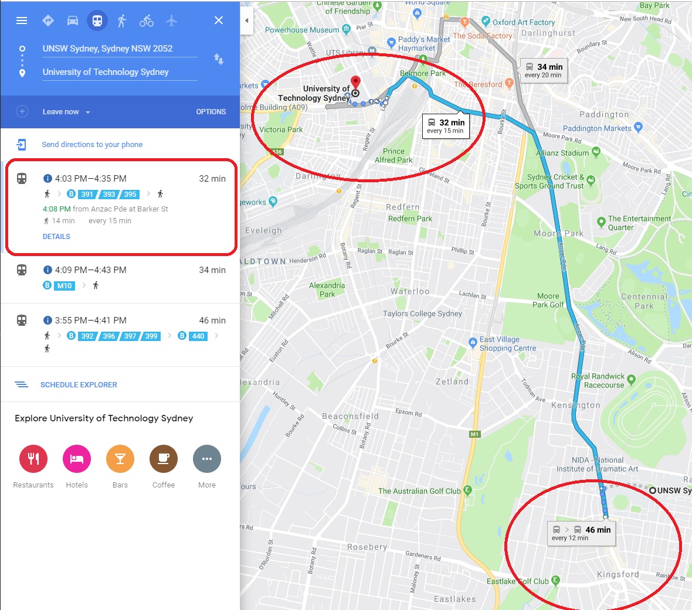Add a destination with plus icon
The width and height of the screenshot is (692, 610).
22,111
